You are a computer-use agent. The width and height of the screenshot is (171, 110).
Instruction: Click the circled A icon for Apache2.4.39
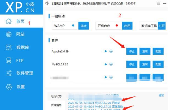(x=111, y=51)
